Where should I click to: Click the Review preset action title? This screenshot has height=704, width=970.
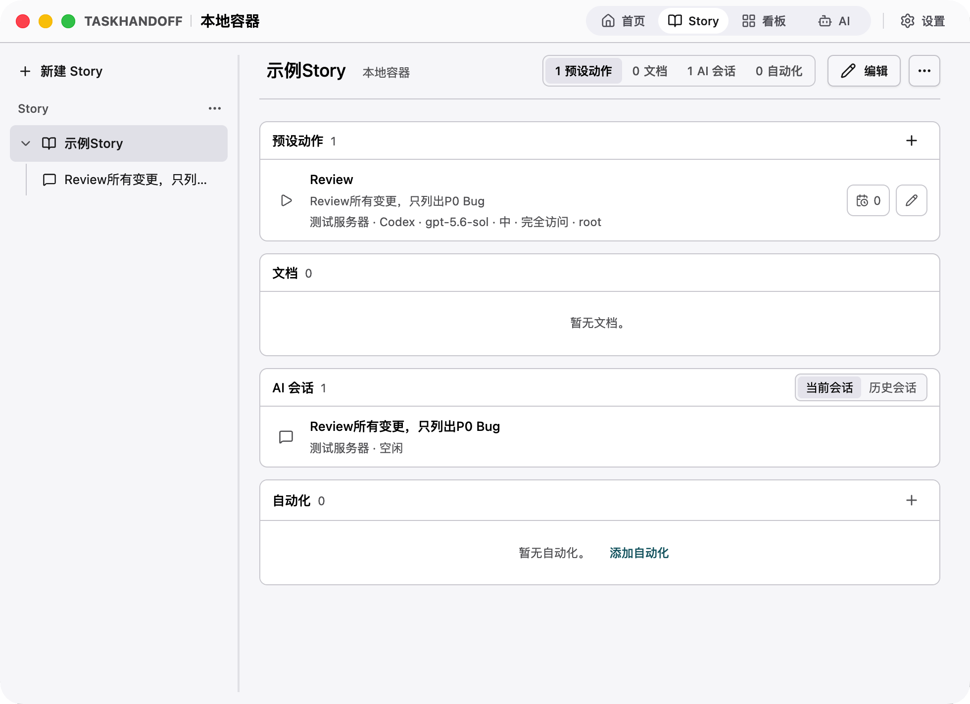pos(332,180)
